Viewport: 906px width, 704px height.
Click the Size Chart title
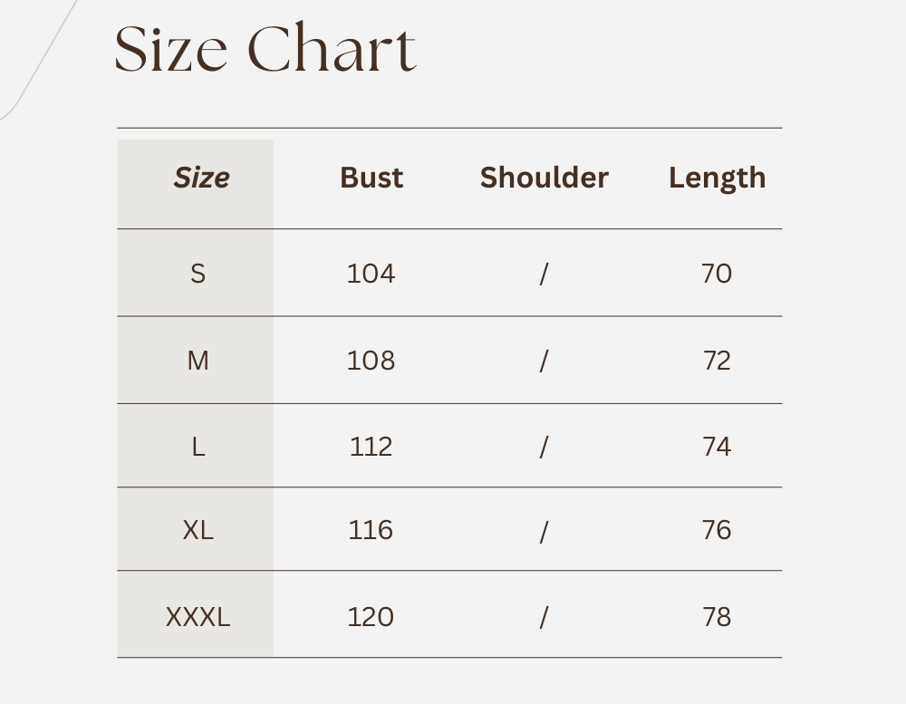pyautogui.click(x=265, y=49)
